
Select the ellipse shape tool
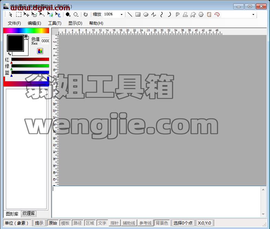coord(146,15)
